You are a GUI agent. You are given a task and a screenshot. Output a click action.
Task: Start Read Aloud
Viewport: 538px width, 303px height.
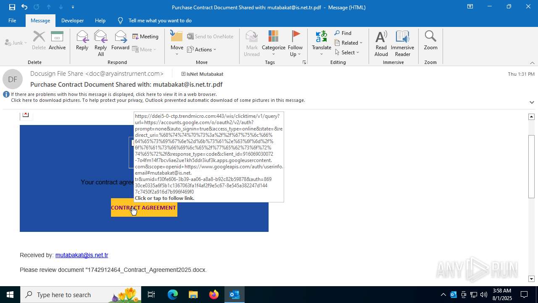click(381, 43)
